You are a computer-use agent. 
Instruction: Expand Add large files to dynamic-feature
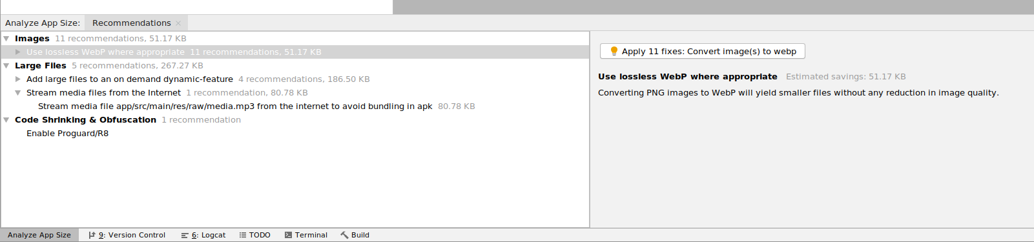[18, 79]
